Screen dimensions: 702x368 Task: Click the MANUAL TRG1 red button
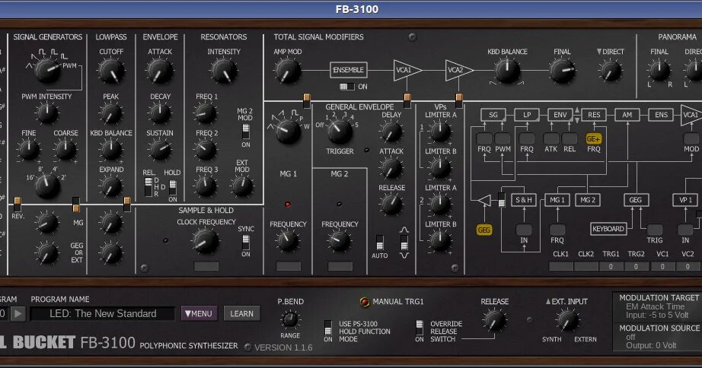(365, 302)
